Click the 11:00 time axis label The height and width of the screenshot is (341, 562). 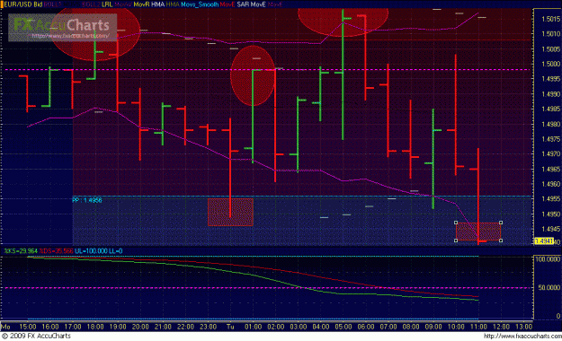pyautogui.click(x=478, y=327)
